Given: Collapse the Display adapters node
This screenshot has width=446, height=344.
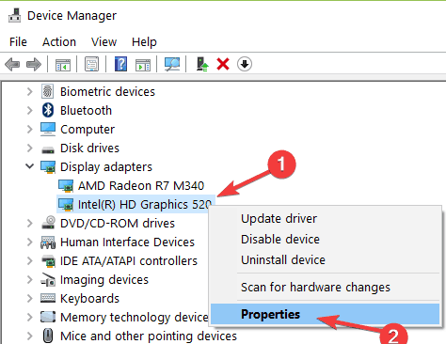Looking at the screenshot, I should click(x=30, y=166).
